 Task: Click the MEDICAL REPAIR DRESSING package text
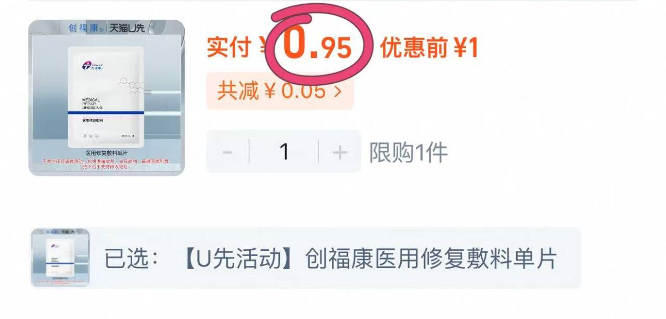92,104
